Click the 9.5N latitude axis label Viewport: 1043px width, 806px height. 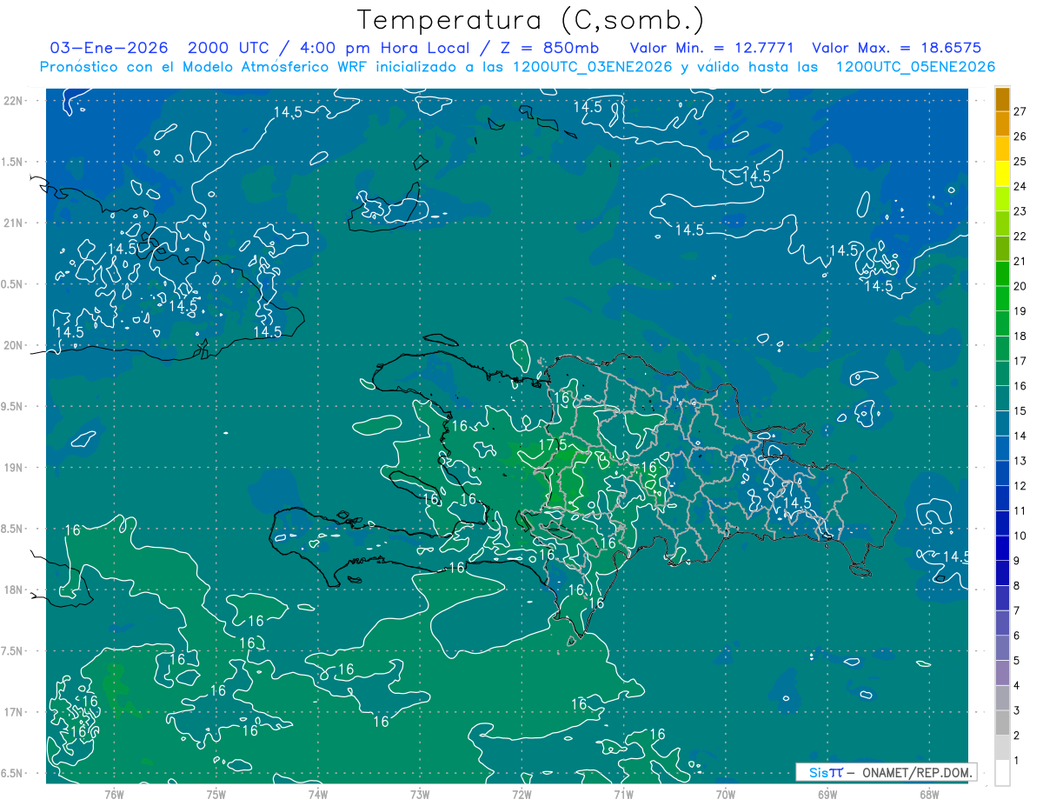[12, 407]
